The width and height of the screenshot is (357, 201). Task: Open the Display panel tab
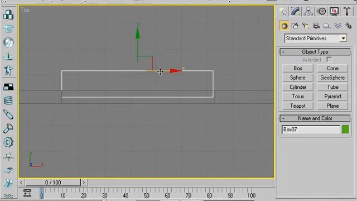click(334, 11)
